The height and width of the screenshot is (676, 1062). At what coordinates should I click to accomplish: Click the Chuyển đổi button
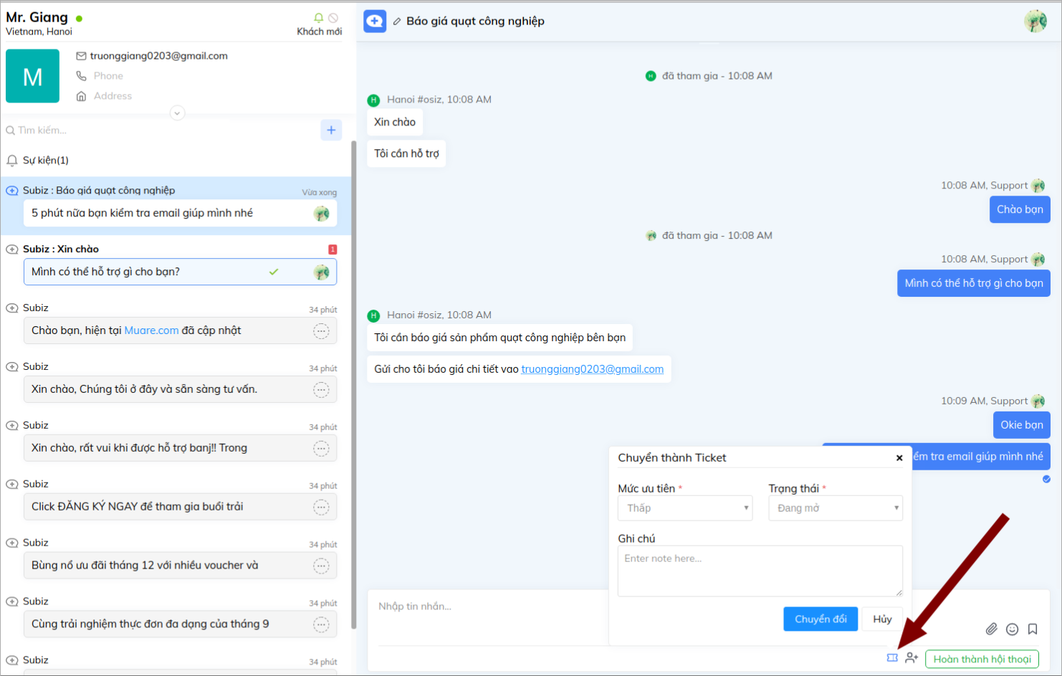pyautogui.click(x=820, y=619)
